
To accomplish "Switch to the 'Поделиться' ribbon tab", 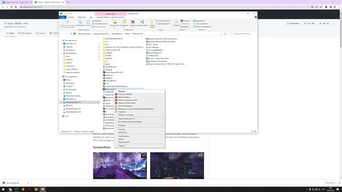I will (82, 17).
